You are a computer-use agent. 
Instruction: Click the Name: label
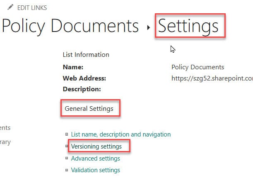[73, 67]
